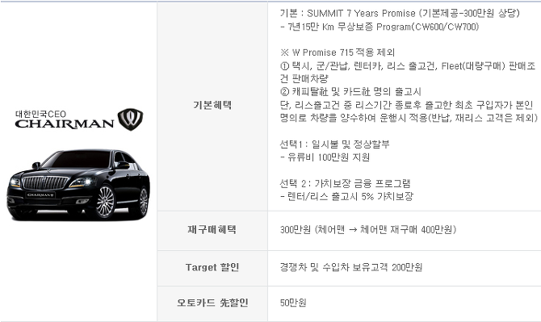Select the Target 할인 row header

pyautogui.click(x=212, y=267)
